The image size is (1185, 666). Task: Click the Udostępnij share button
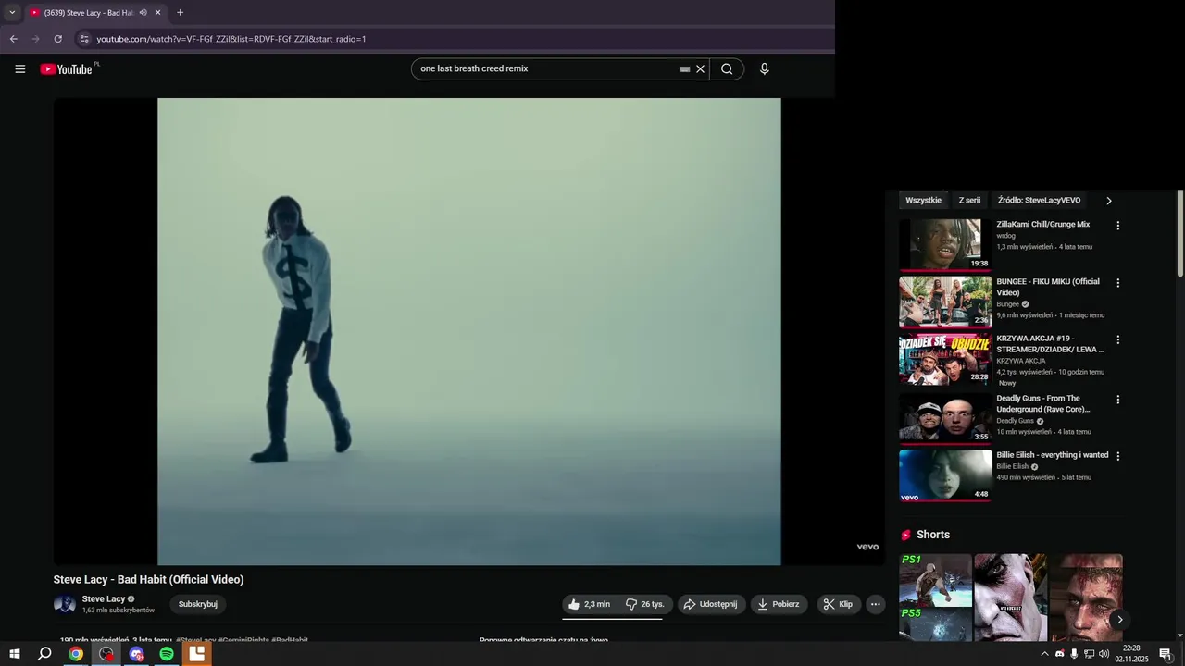(711, 604)
